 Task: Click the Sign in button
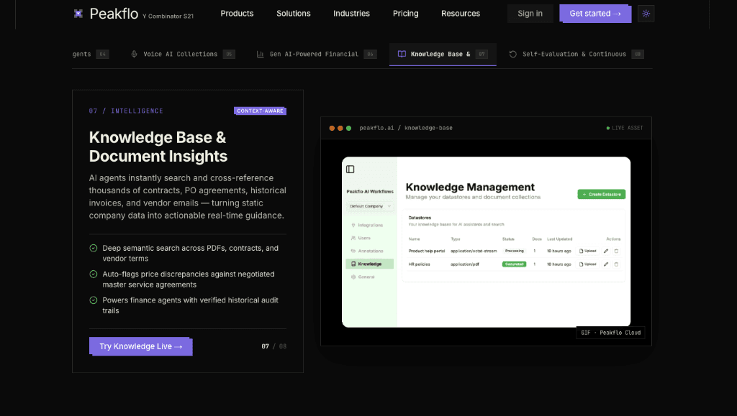tap(530, 14)
